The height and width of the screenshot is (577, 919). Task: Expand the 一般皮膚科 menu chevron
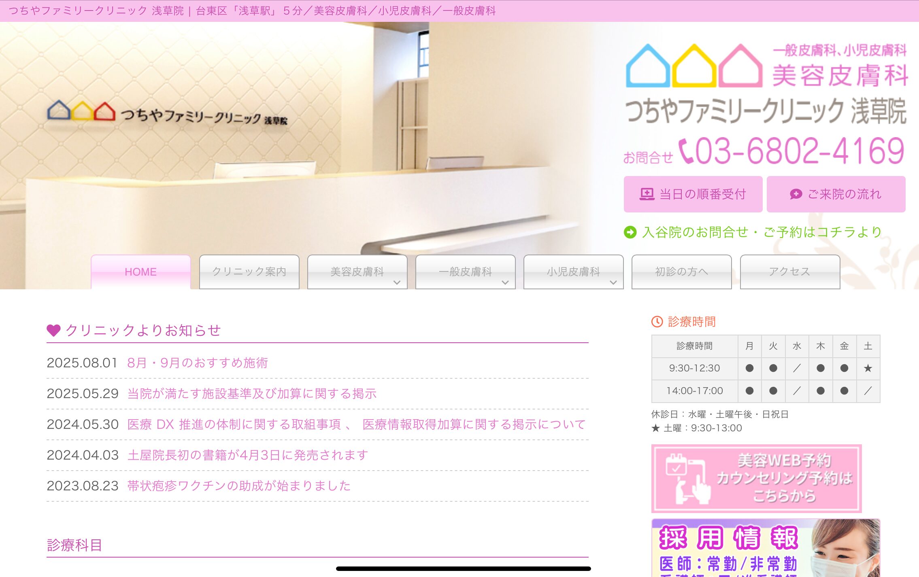[505, 282]
